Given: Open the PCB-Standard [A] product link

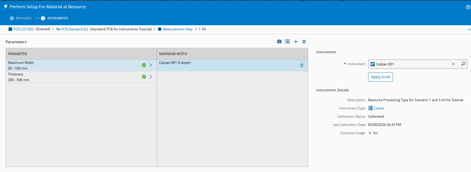Looking at the screenshot, I should (75, 29).
